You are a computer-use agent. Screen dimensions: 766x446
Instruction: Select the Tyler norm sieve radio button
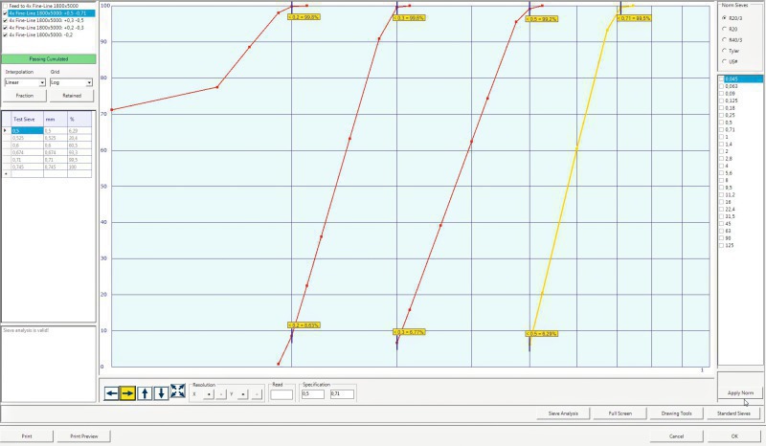[722, 50]
